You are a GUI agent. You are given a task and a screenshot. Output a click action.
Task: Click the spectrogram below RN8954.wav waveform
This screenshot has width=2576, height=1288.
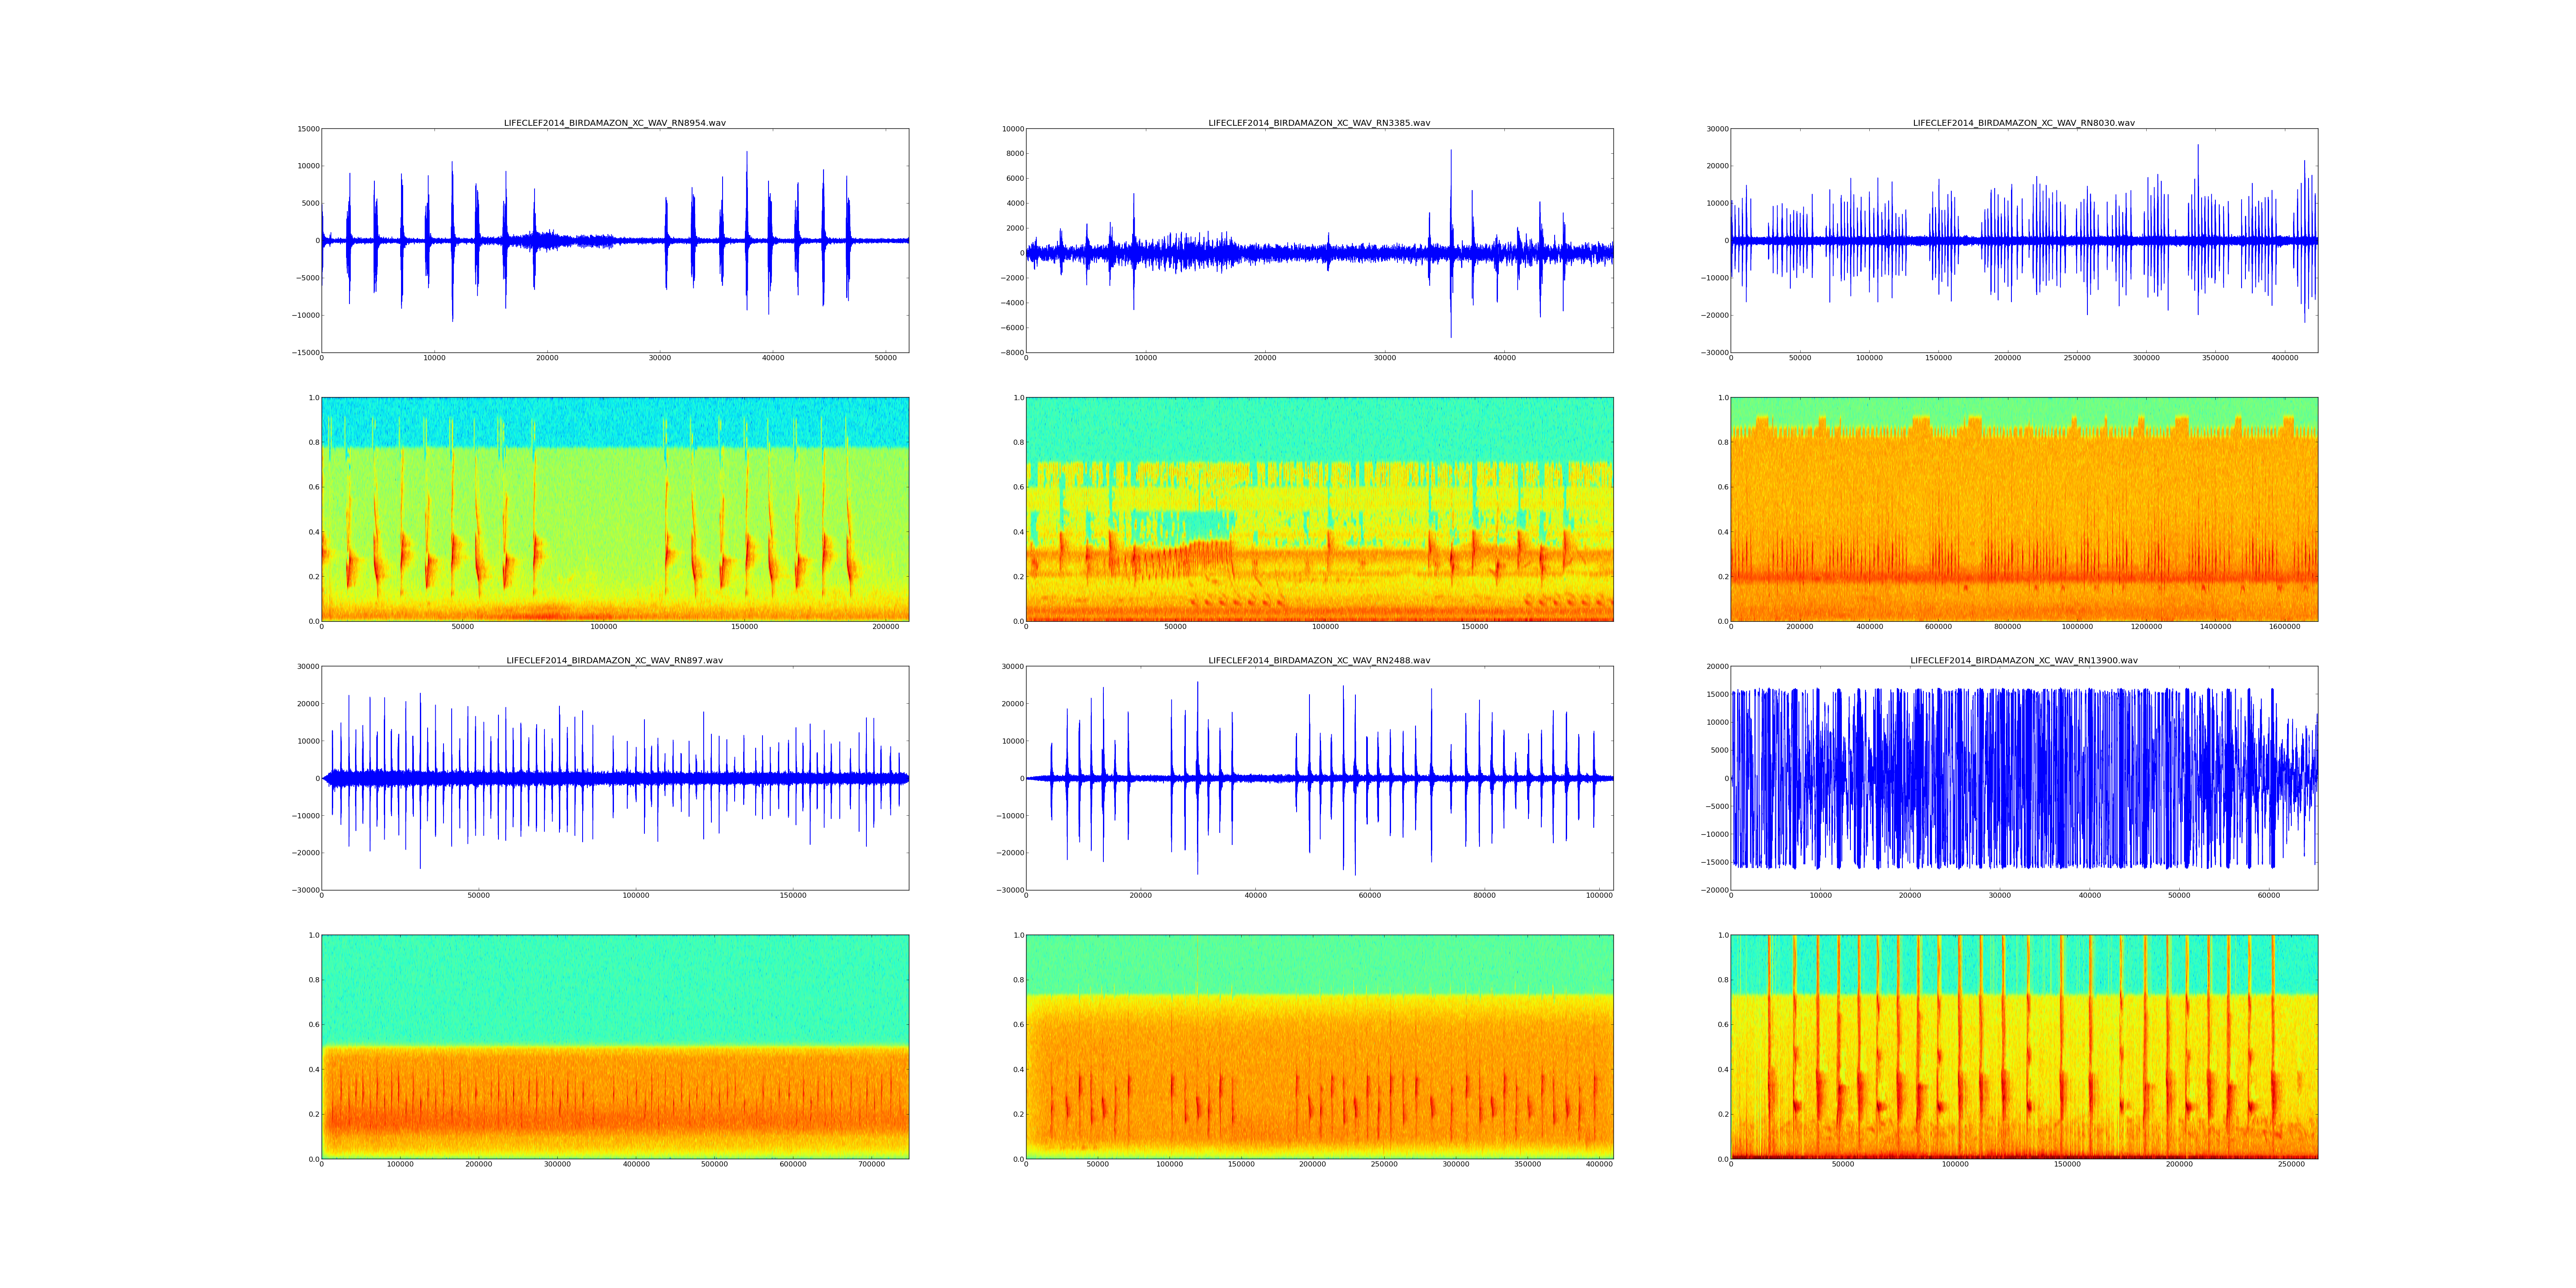click(x=614, y=509)
